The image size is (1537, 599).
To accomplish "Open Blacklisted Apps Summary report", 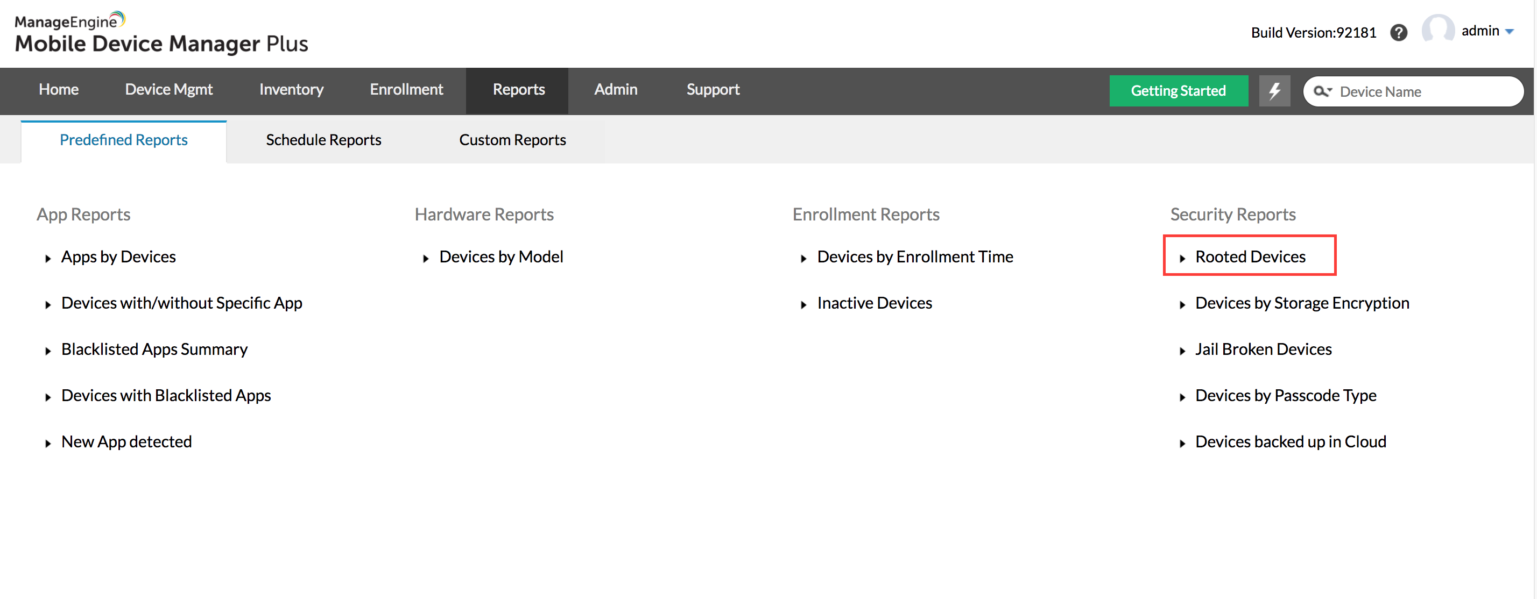I will click(x=154, y=350).
